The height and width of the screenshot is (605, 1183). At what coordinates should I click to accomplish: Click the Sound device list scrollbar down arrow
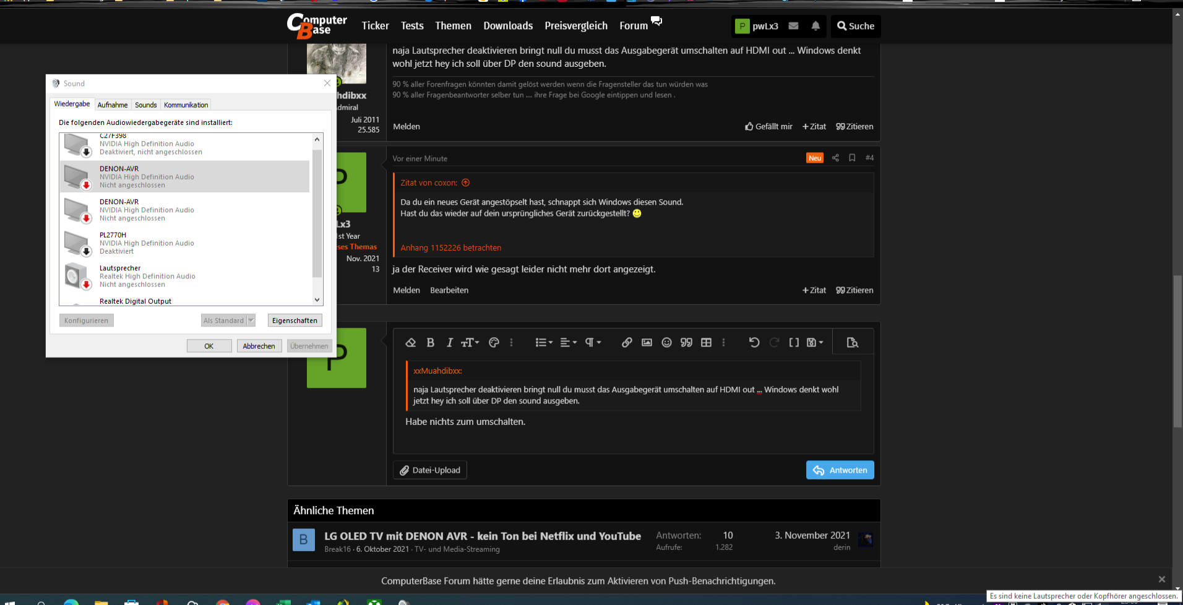pyautogui.click(x=317, y=300)
